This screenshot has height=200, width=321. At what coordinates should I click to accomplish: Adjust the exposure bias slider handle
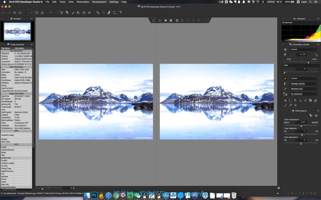click(308, 62)
